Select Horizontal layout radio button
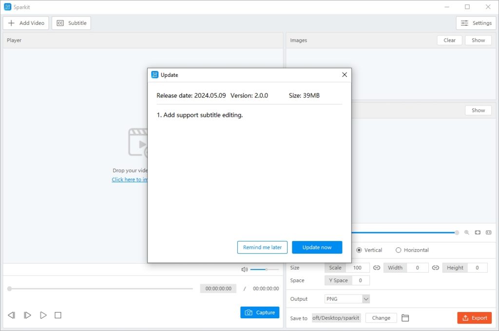The image size is (499, 331). pos(399,250)
